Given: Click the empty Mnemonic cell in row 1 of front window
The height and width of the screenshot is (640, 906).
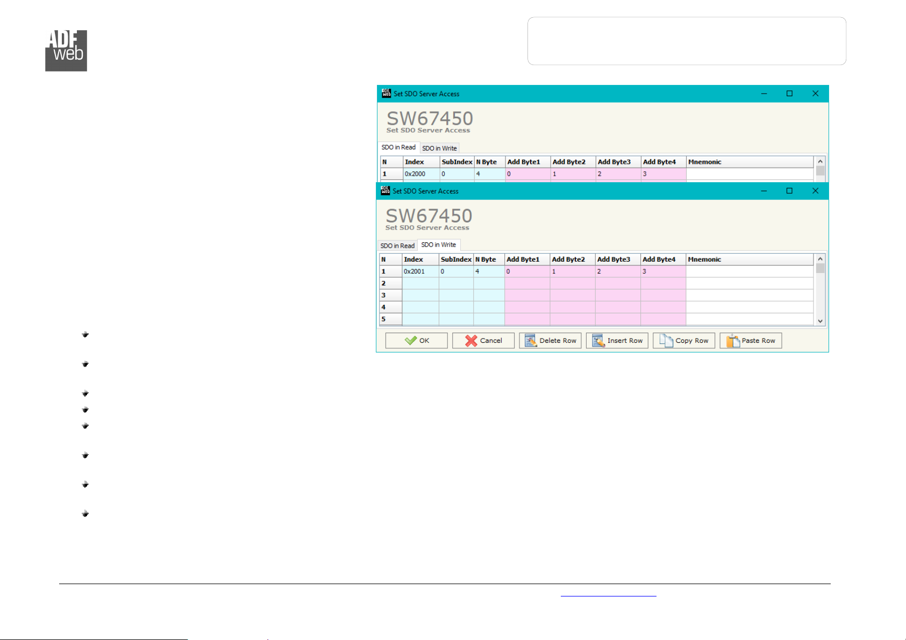Looking at the screenshot, I should [750, 271].
